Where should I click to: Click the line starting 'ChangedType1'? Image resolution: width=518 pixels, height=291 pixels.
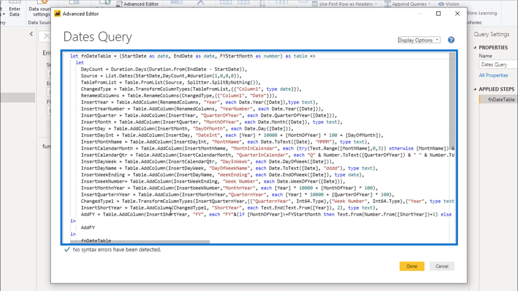(267, 201)
